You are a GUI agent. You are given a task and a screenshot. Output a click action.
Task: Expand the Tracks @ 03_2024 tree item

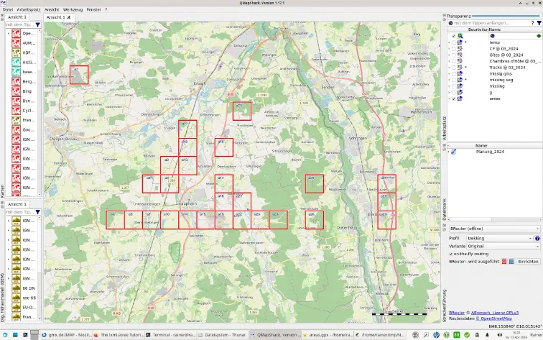pyautogui.click(x=449, y=68)
